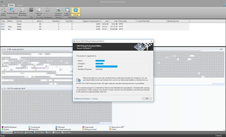Open Connect to computer
The image size is (226, 137).
point(58,12)
